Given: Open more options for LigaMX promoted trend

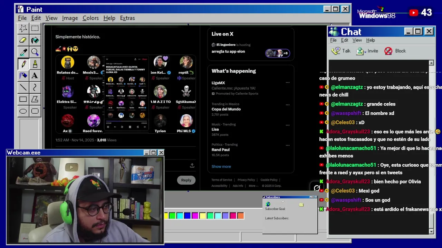Looking at the screenshot, I should tap(287, 83).
